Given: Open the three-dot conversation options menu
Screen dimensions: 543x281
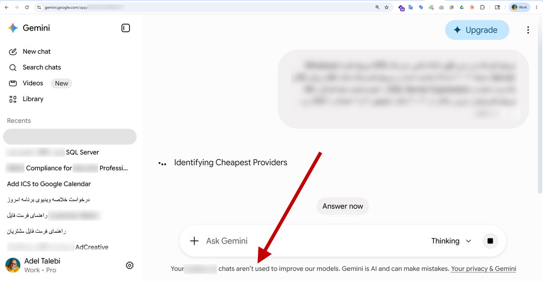Looking at the screenshot, I should point(528,30).
